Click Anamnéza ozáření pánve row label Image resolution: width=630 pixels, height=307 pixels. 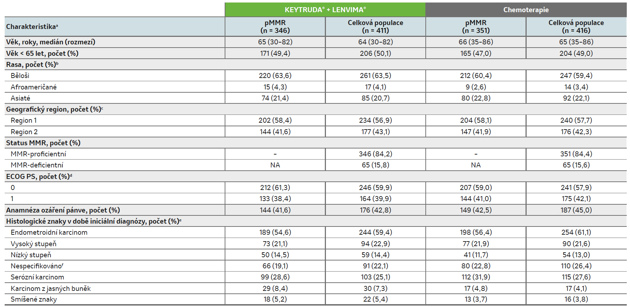tap(63, 210)
